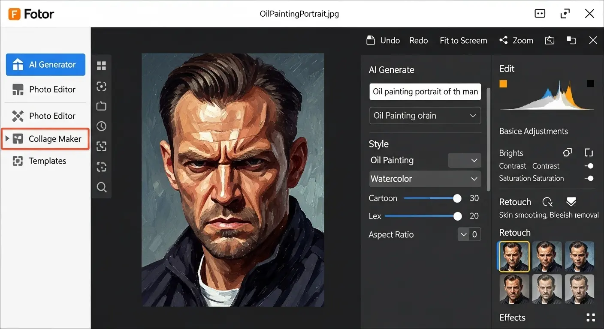Click Fit to Screen
This screenshot has width=604, height=329.
pos(463,40)
